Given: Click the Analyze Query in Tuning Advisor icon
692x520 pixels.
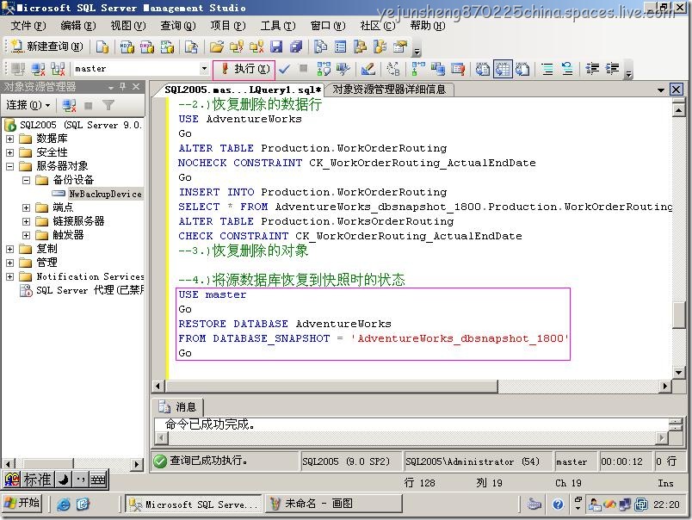Looking at the screenshot, I should click(x=343, y=69).
